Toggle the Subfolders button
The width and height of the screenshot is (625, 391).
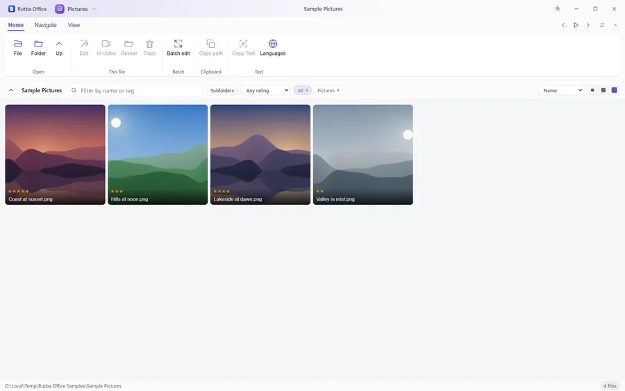(x=222, y=90)
